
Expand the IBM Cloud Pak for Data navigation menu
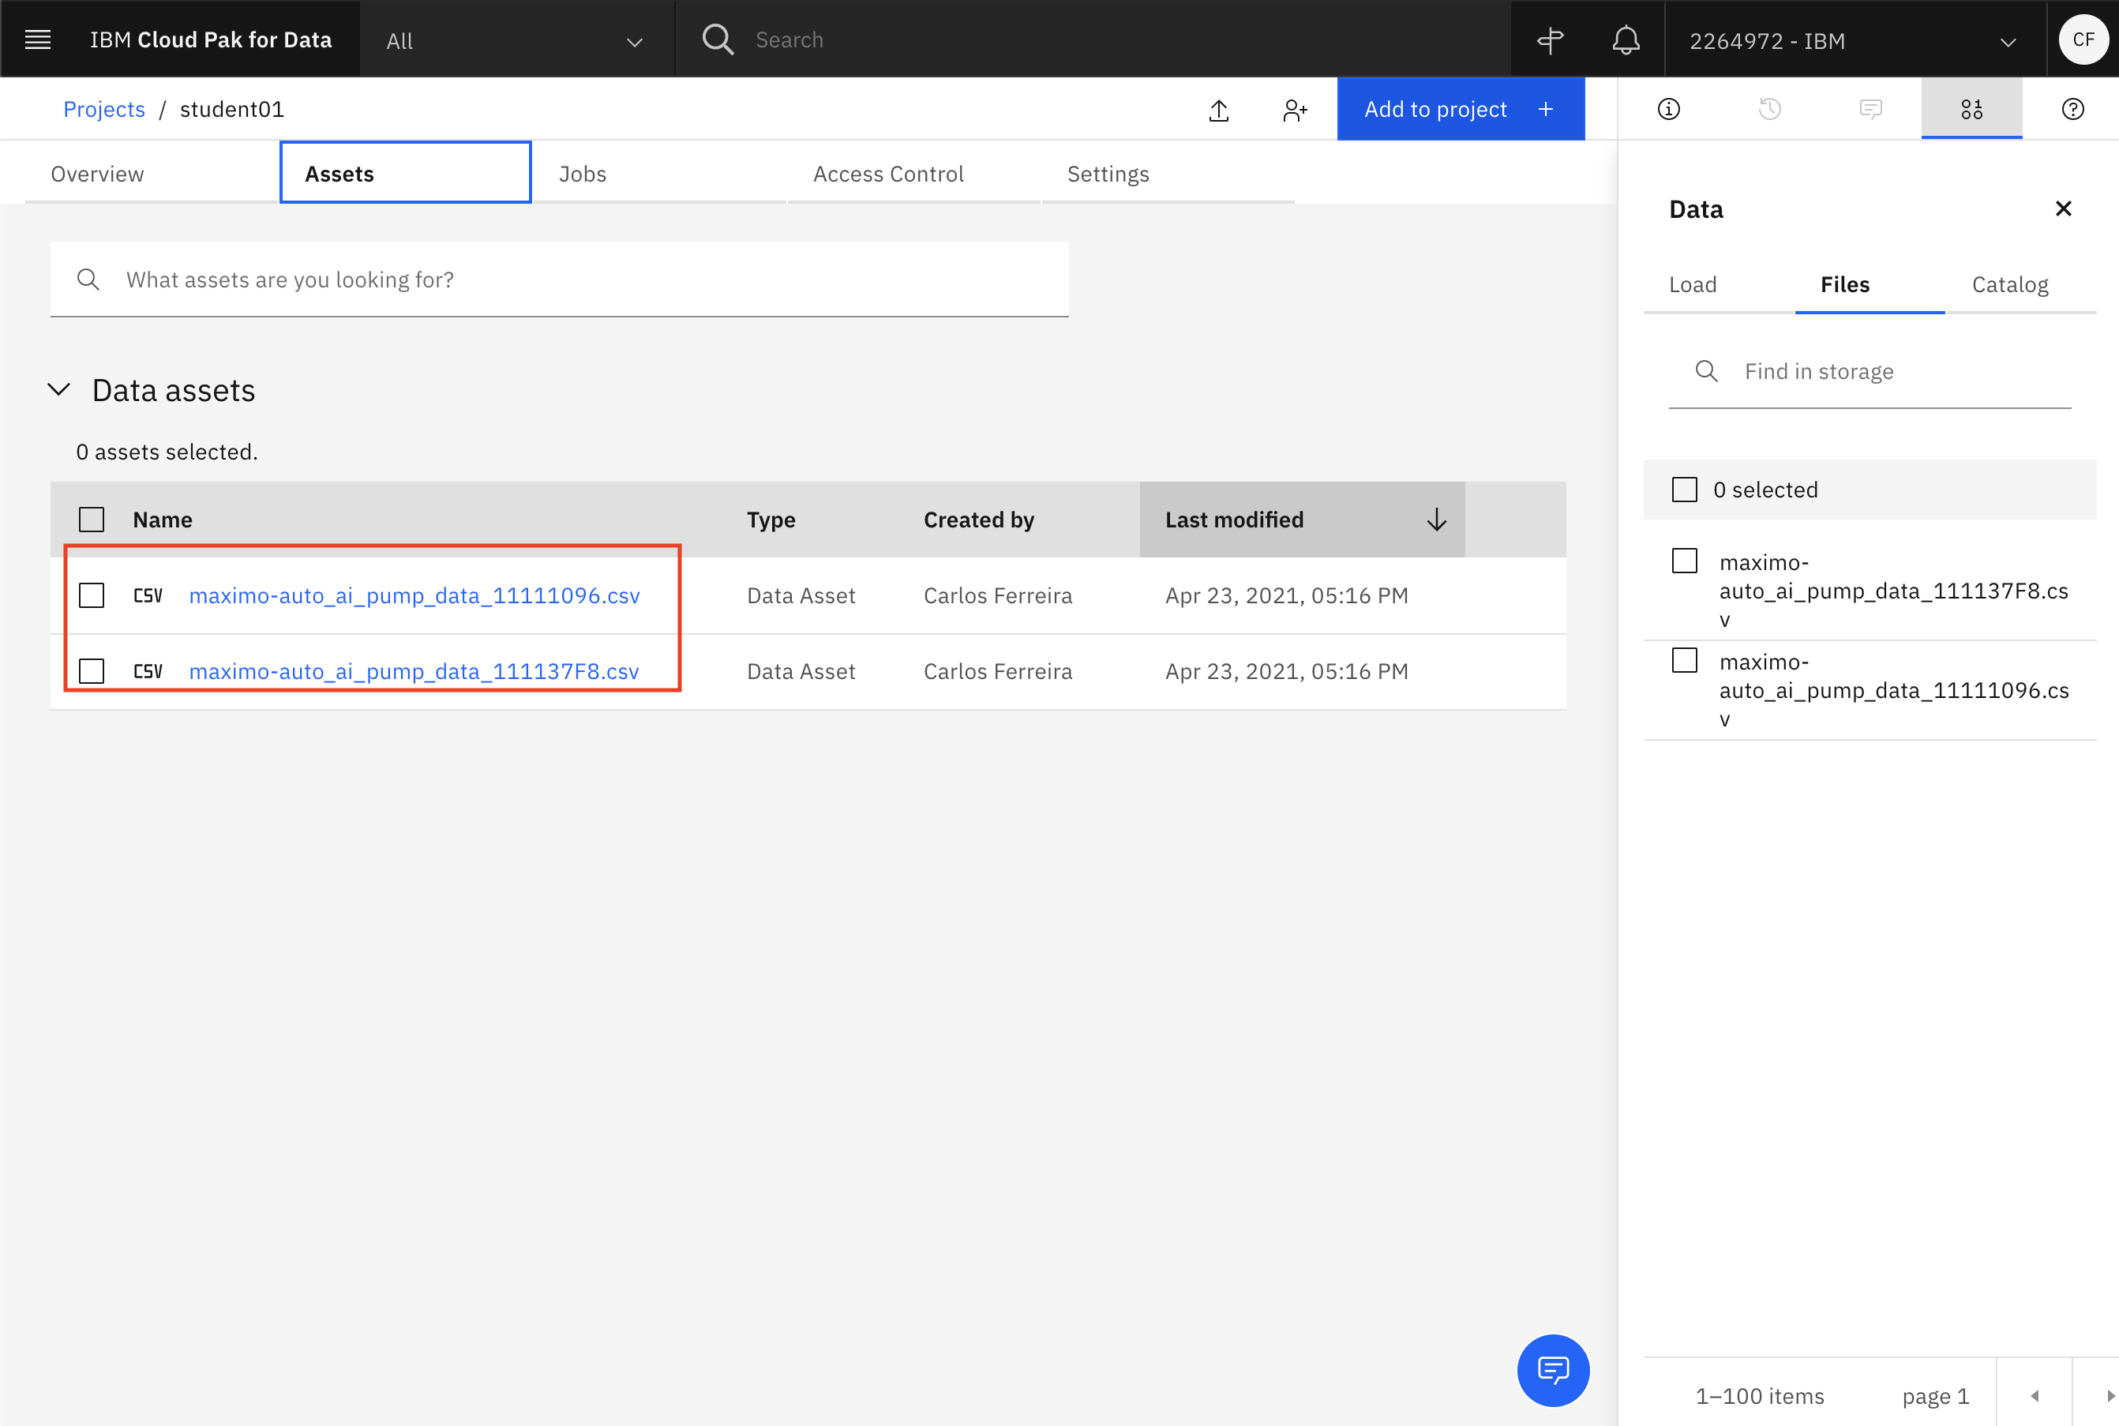point(38,39)
